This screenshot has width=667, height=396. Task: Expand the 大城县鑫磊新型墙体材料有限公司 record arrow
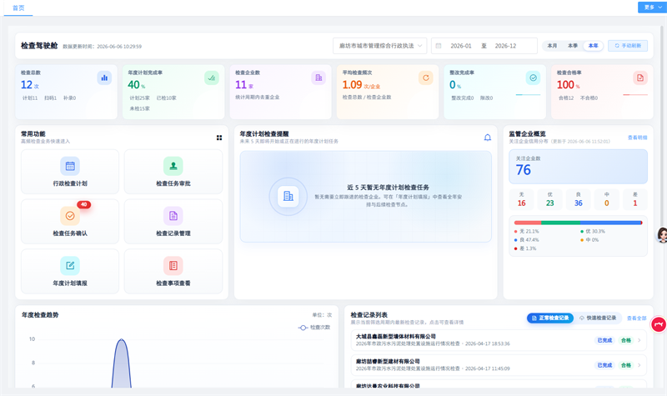(x=639, y=340)
